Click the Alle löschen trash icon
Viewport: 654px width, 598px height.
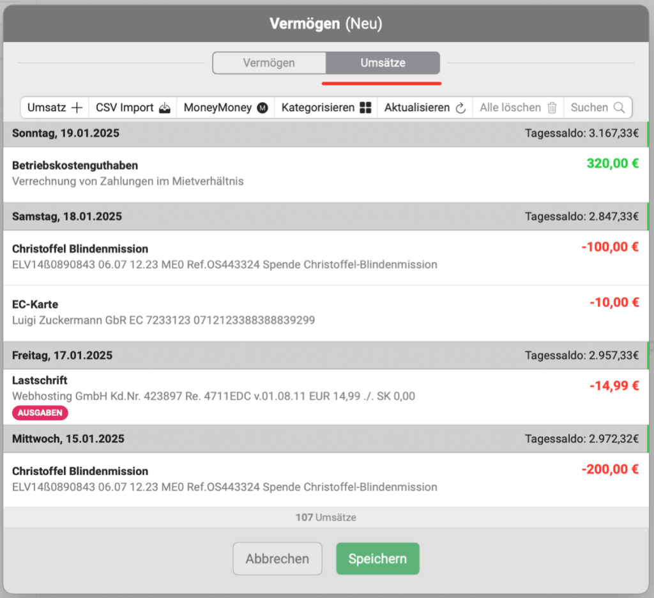[x=552, y=108]
